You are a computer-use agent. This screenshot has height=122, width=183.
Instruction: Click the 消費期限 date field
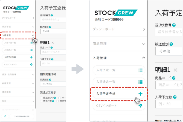coord(53,83)
